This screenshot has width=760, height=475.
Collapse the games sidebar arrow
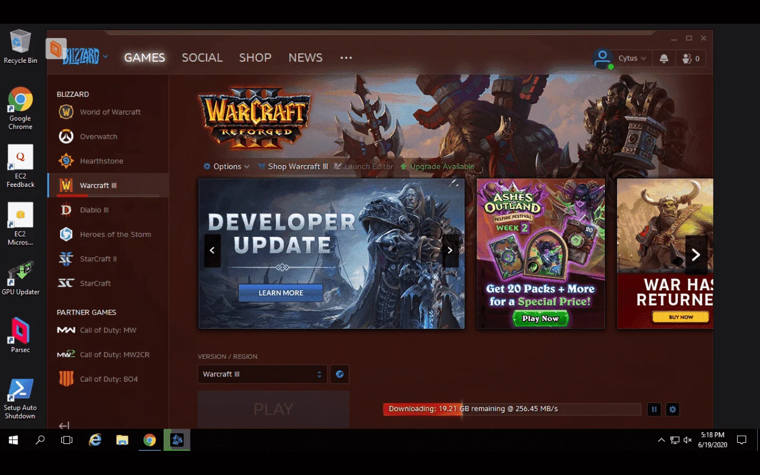[x=64, y=425]
